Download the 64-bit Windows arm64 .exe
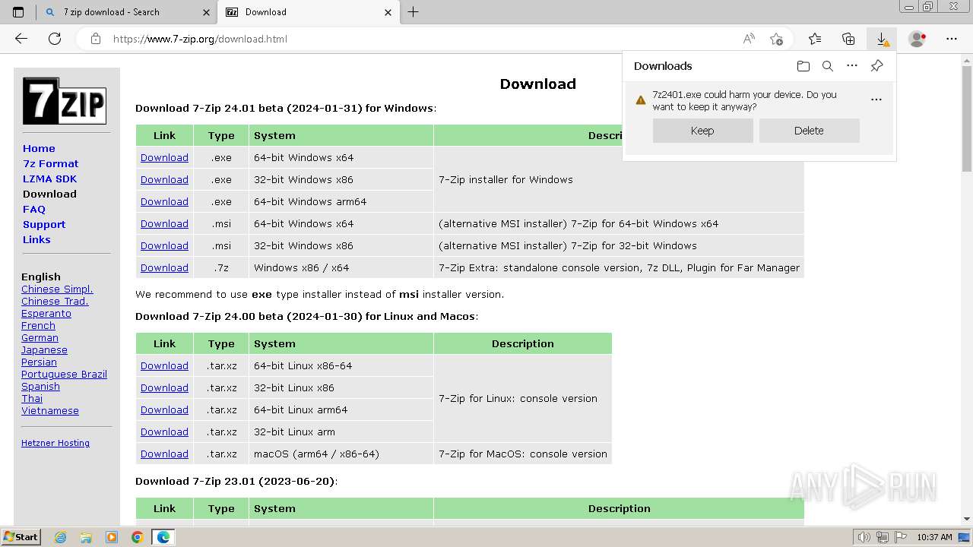The image size is (973, 547). [x=164, y=201]
